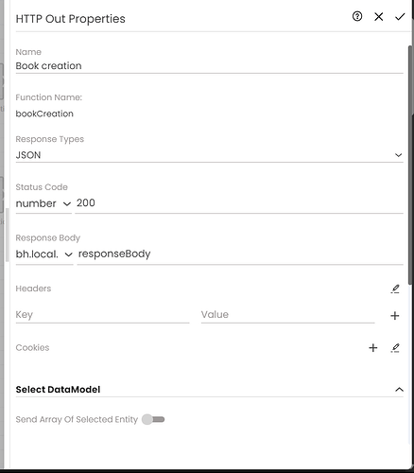Open the Status Code number type dropdown

pyautogui.click(x=43, y=203)
